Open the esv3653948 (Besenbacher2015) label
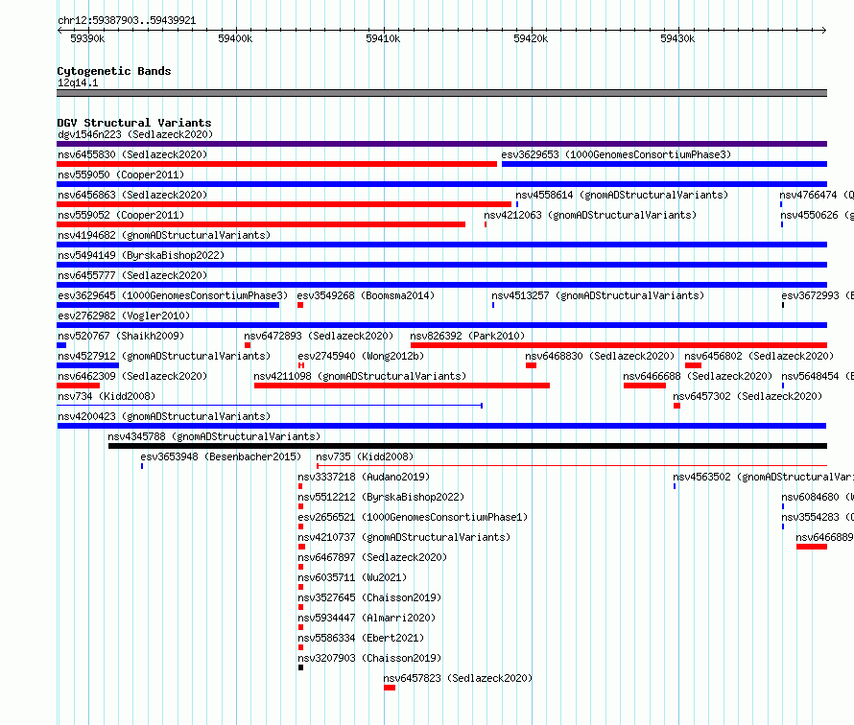This screenshot has height=725, width=854. pos(221,456)
